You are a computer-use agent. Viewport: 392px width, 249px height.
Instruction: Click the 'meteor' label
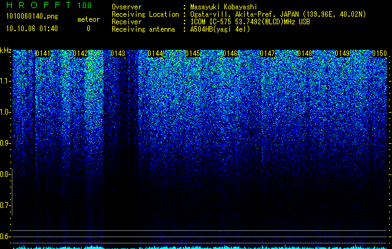[88, 19]
